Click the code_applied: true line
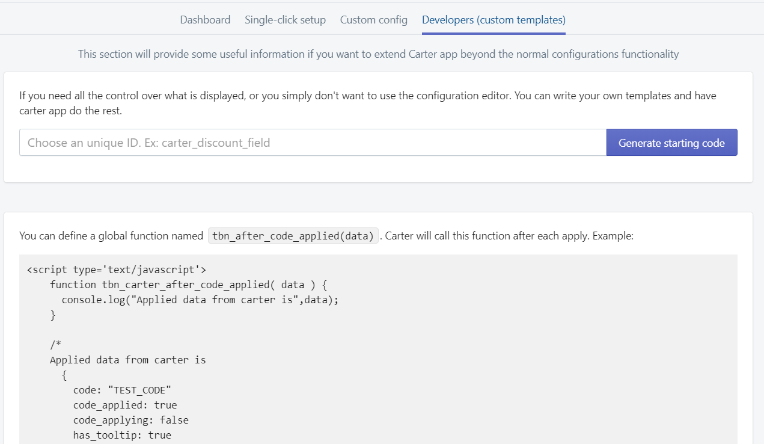The image size is (764, 444). 125,405
